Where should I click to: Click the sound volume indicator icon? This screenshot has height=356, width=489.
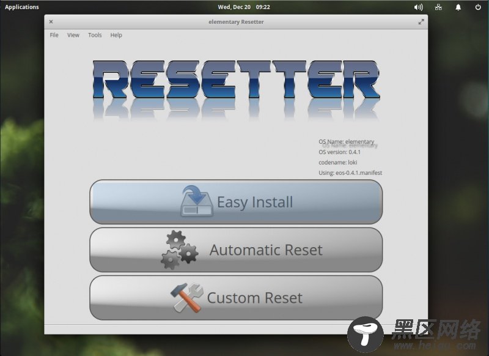[x=418, y=7]
